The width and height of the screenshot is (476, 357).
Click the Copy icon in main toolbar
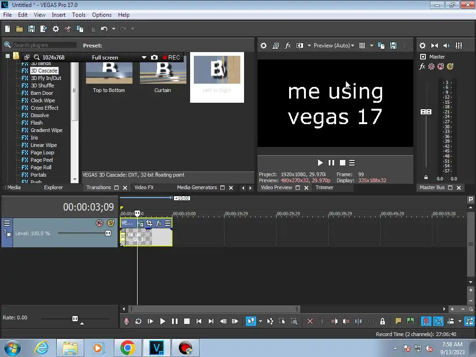tap(80, 29)
